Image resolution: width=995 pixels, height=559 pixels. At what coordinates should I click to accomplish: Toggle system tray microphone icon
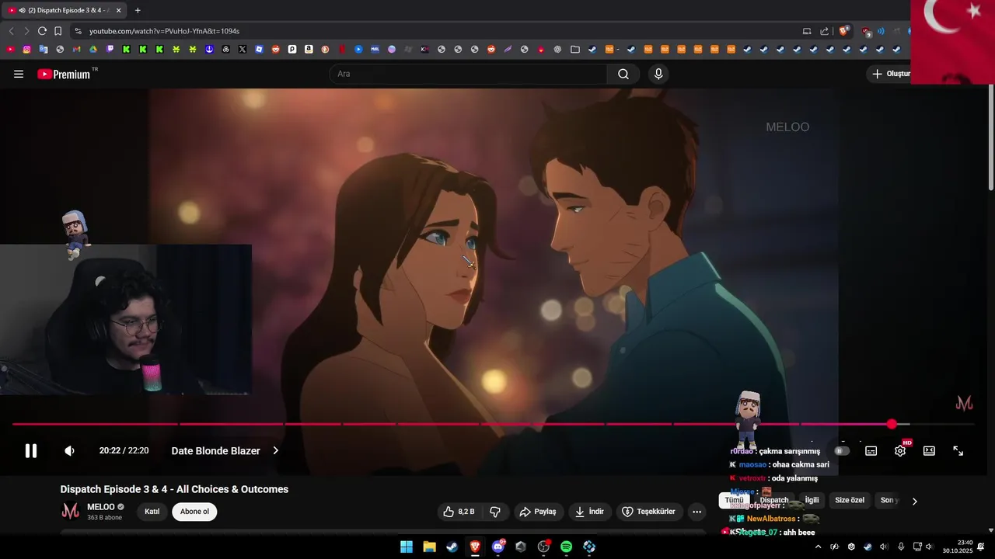[901, 547]
